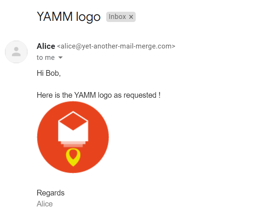Click the "Regards" closing line

tap(51, 193)
